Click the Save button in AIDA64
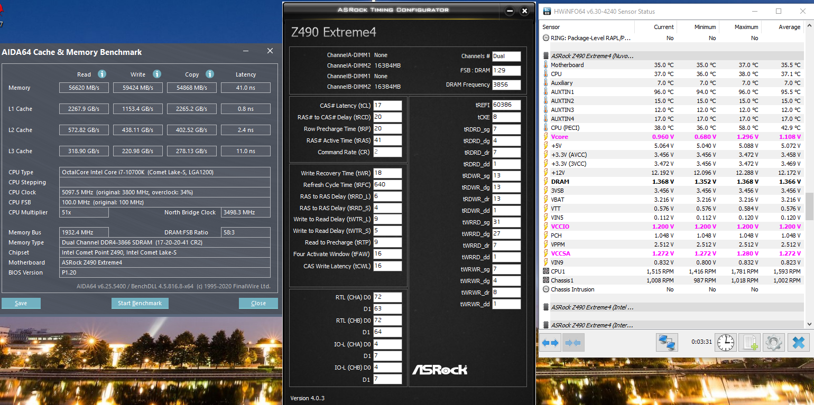The width and height of the screenshot is (814, 405). 21,303
